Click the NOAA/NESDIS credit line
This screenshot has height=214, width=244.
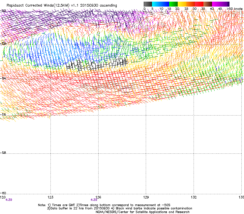(142, 212)
